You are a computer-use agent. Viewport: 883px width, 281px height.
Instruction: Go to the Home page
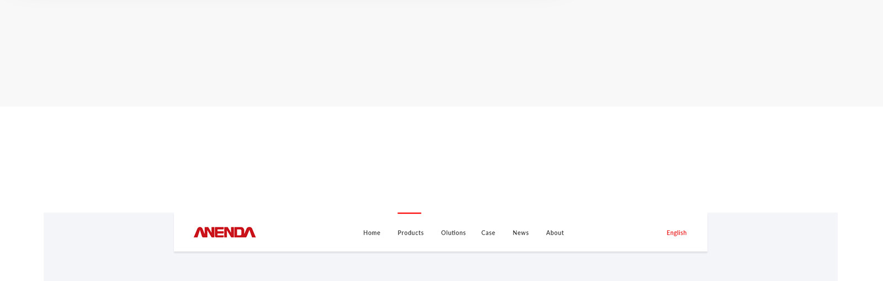click(x=371, y=233)
